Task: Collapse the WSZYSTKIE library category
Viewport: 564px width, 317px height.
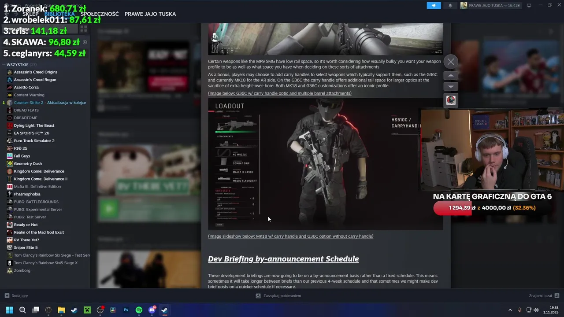Action: (x=4, y=65)
